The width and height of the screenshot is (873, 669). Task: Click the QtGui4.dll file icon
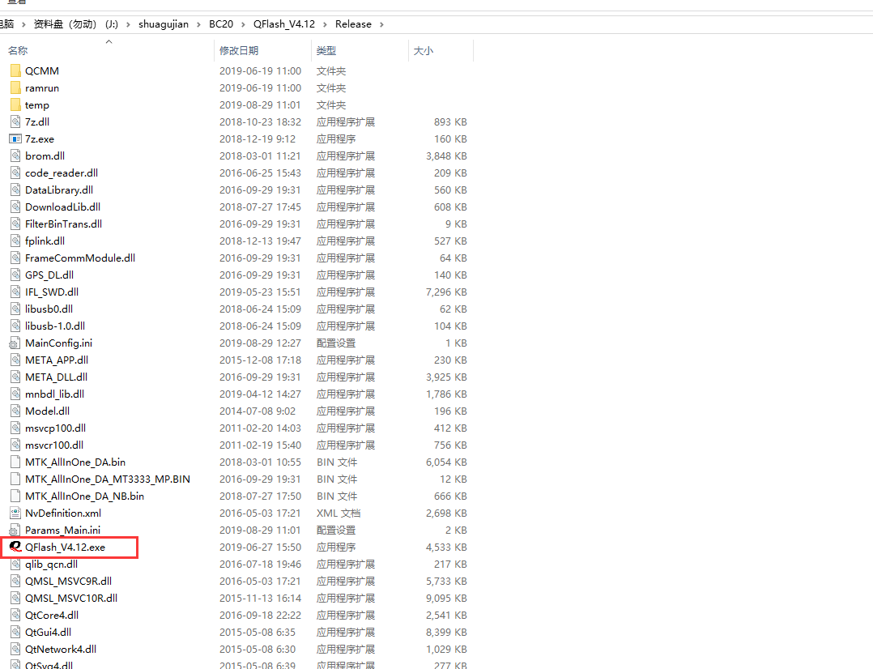[x=15, y=633]
